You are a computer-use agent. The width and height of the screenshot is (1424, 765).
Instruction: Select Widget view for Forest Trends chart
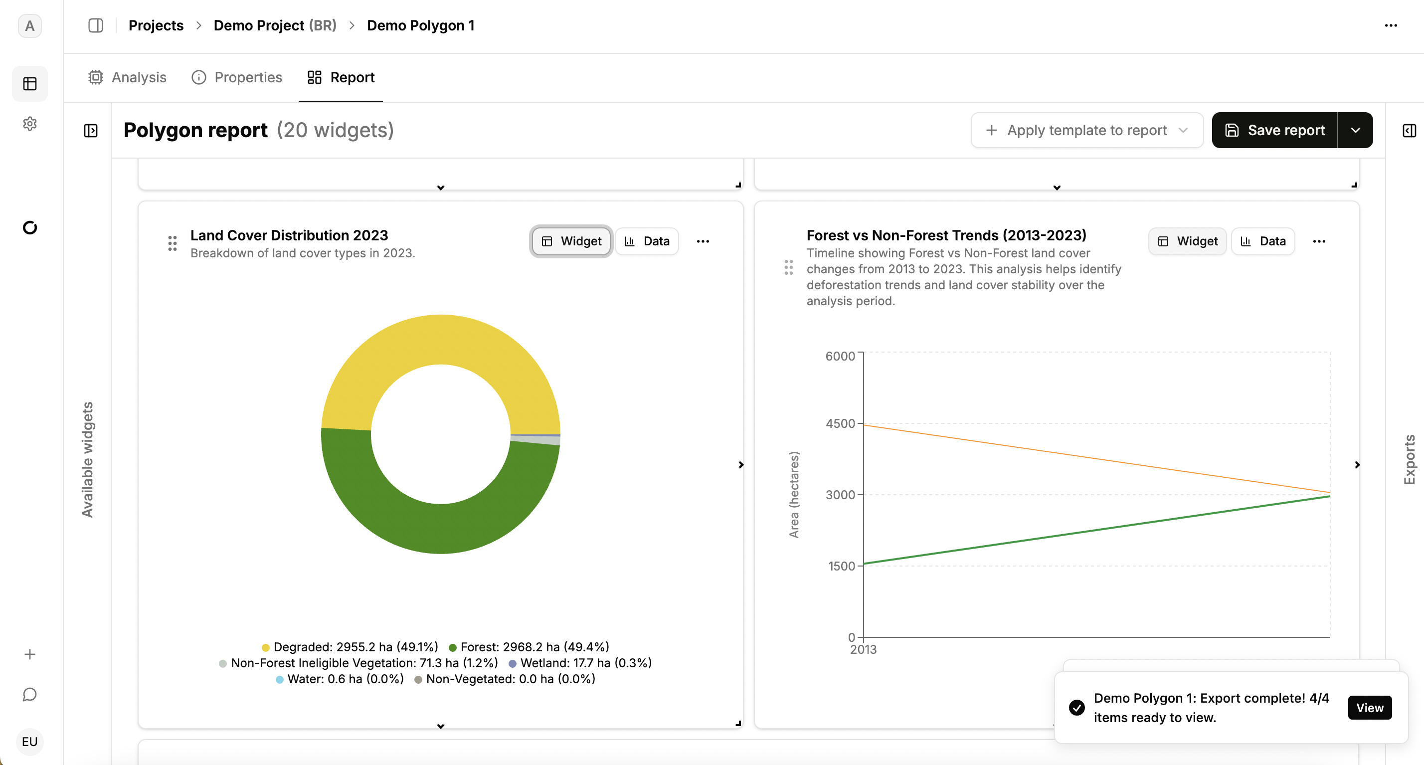[x=1187, y=241]
